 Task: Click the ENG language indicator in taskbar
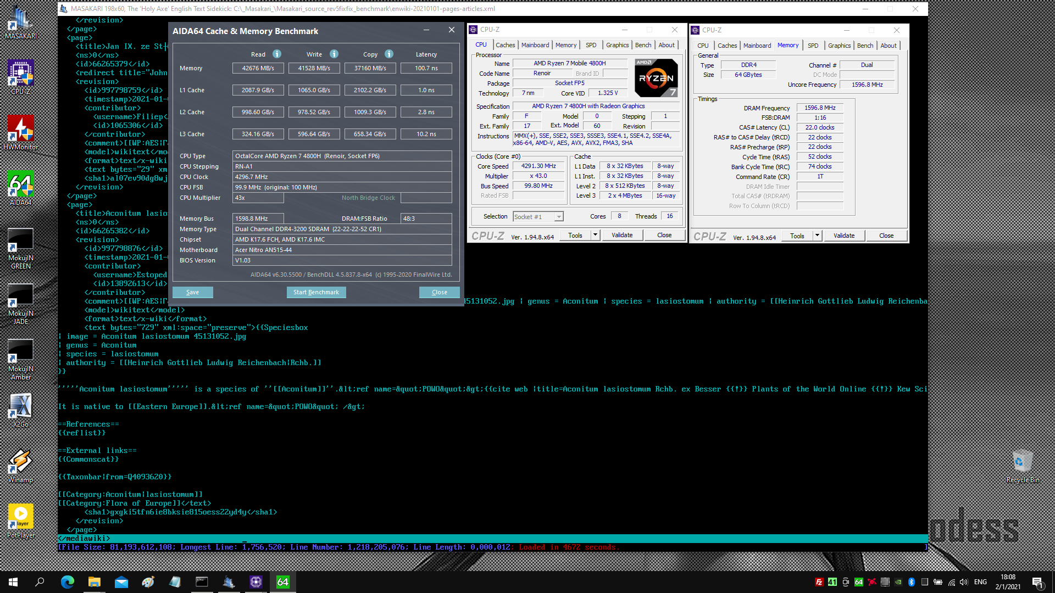pyautogui.click(x=981, y=582)
